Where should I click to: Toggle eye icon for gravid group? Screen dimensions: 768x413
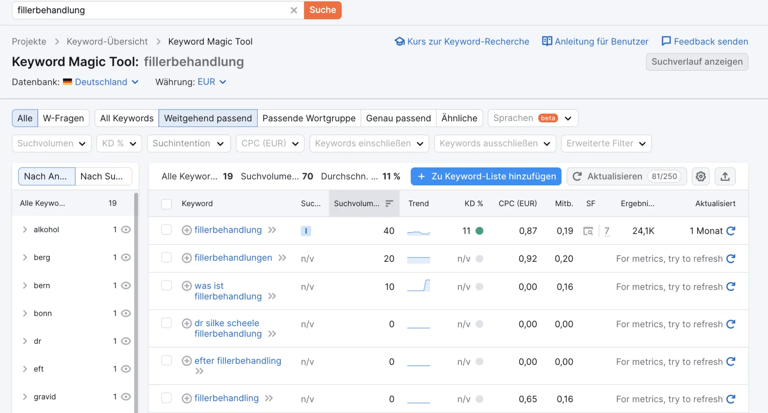coord(126,397)
